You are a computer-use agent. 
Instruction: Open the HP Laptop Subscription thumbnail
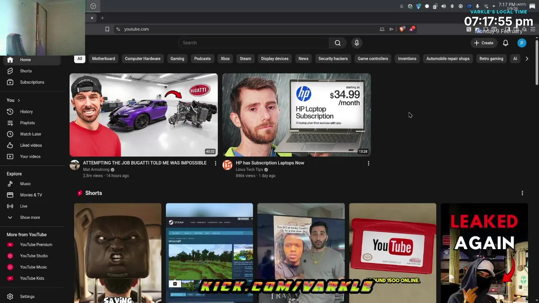[296, 115]
